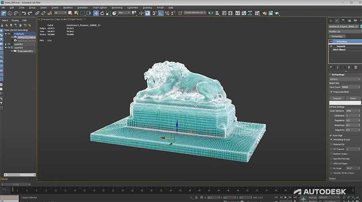Collapse the Layer002 tree node
Screen dimensions: 362x202
[x=6, y=48]
